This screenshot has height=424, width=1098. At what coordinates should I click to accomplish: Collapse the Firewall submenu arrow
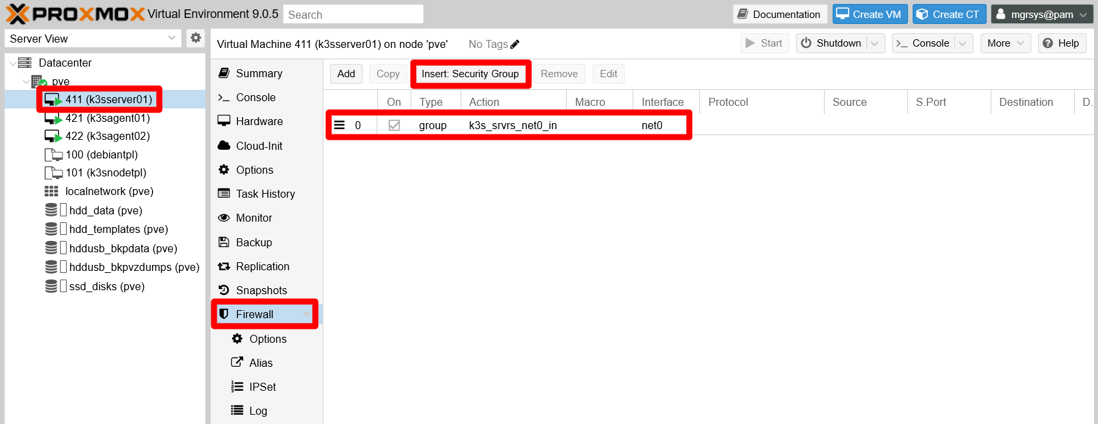point(306,314)
